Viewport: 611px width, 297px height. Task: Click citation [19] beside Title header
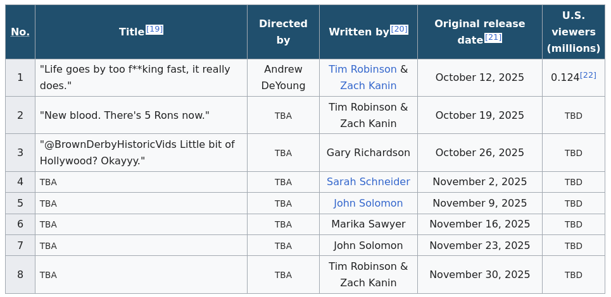(154, 29)
